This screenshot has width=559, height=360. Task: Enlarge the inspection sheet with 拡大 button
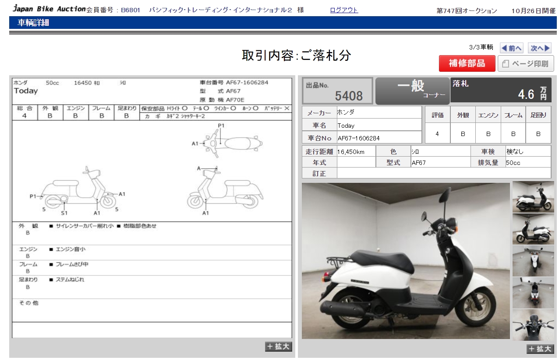point(279,346)
